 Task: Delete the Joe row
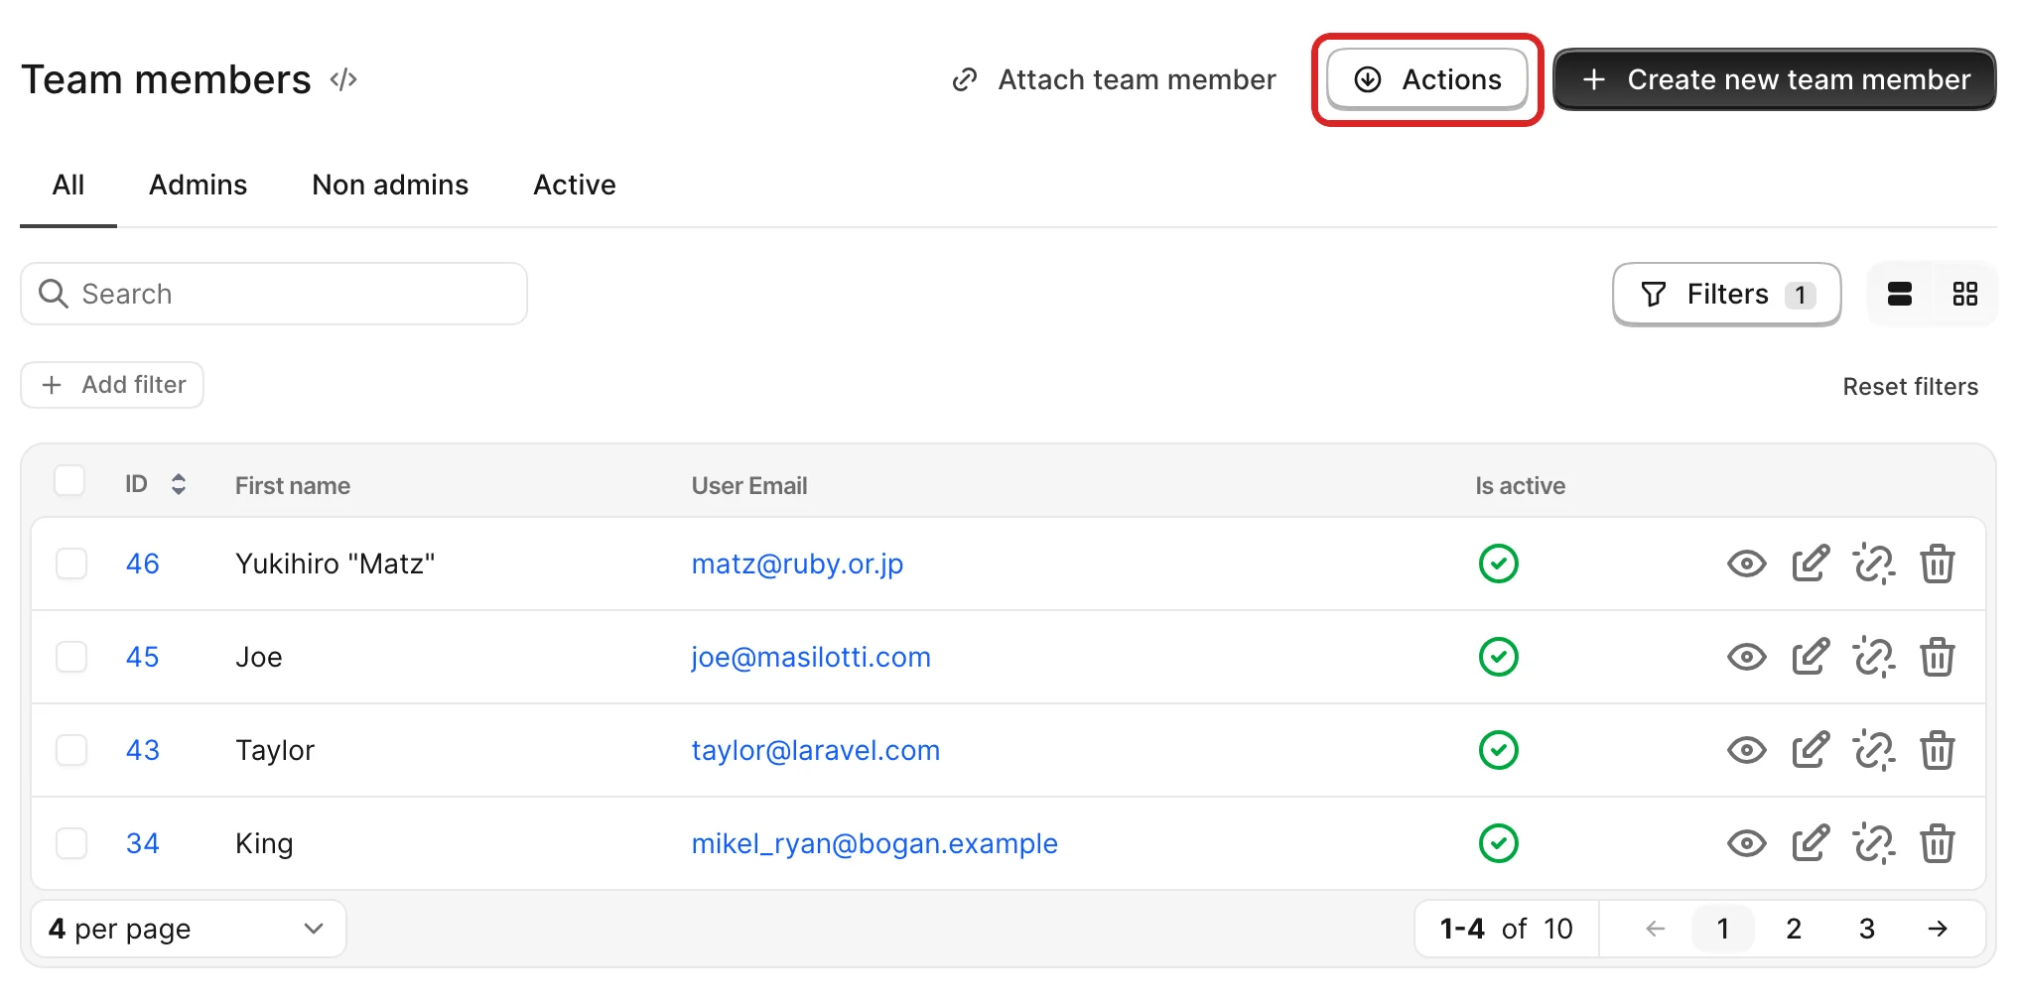coord(1937,657)
